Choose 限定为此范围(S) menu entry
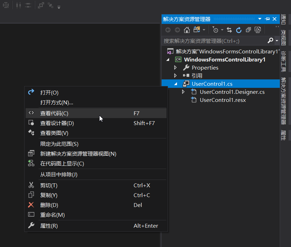The image size is (291, 247). (96, 144)
